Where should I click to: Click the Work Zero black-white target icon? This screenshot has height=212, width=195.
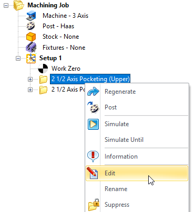(x=43, y=69)
